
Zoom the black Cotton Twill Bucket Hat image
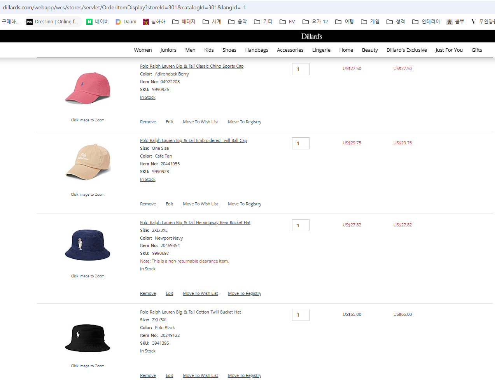pyautogui.click(x=87, y=338)
